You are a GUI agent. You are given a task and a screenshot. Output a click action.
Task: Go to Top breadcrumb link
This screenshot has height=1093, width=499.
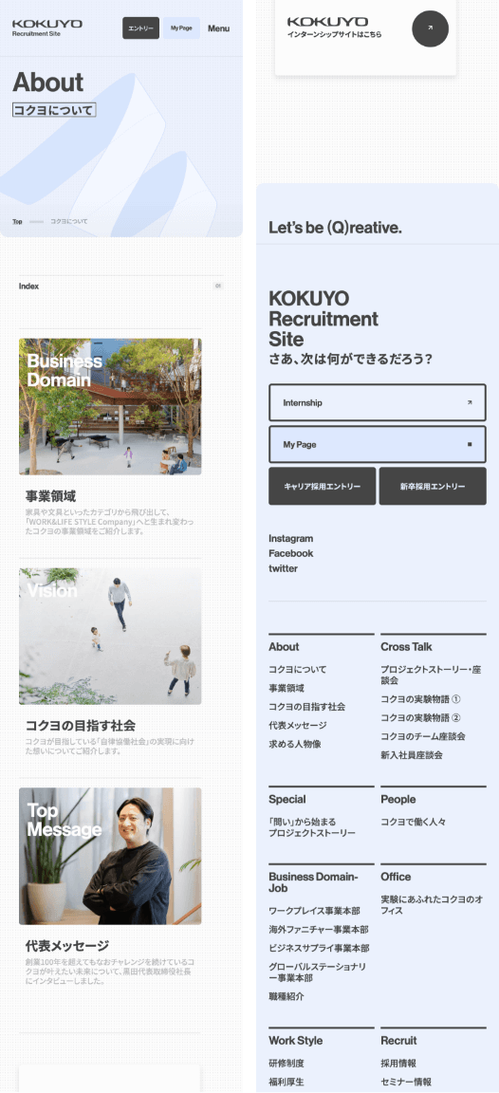pyautogui.click(x=17, y=222)
